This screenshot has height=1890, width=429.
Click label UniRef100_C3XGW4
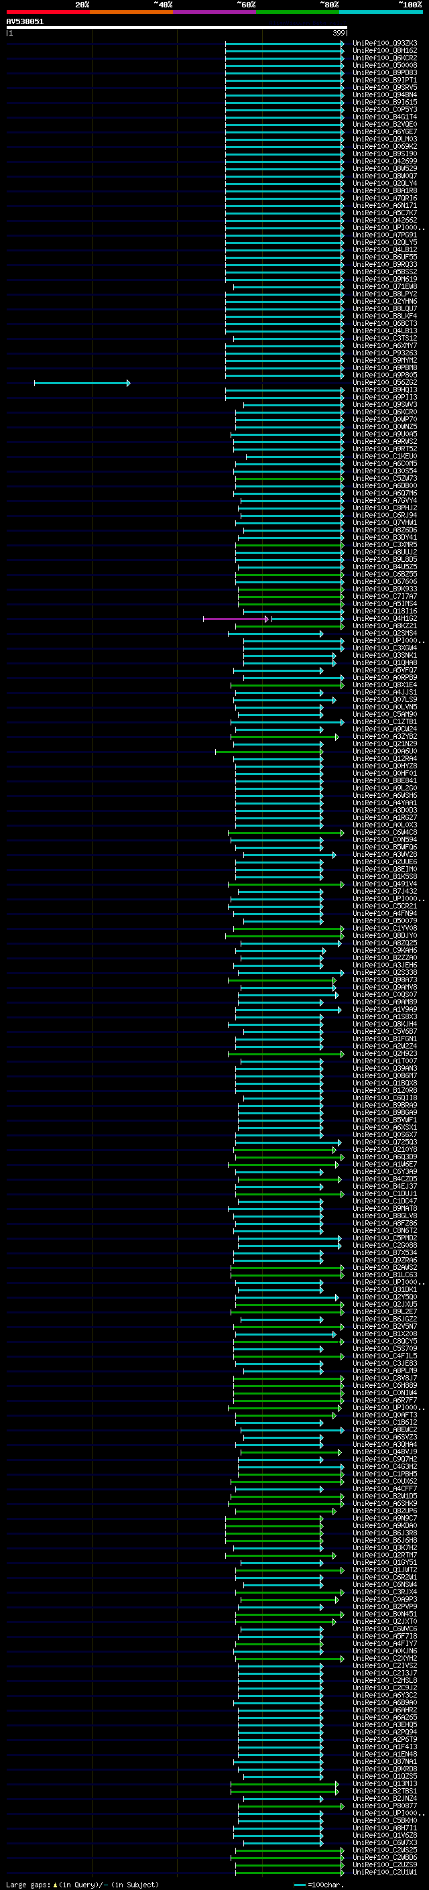384,648
